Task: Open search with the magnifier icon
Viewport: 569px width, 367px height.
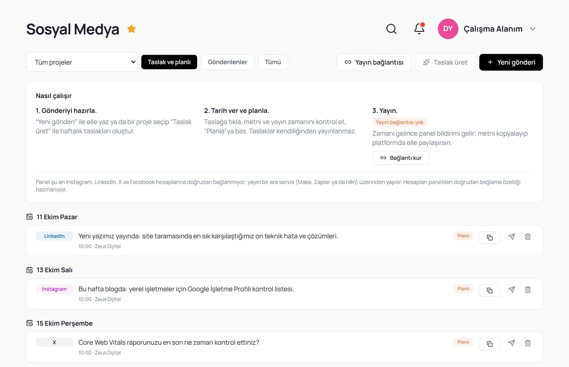Action: point(391,29)
